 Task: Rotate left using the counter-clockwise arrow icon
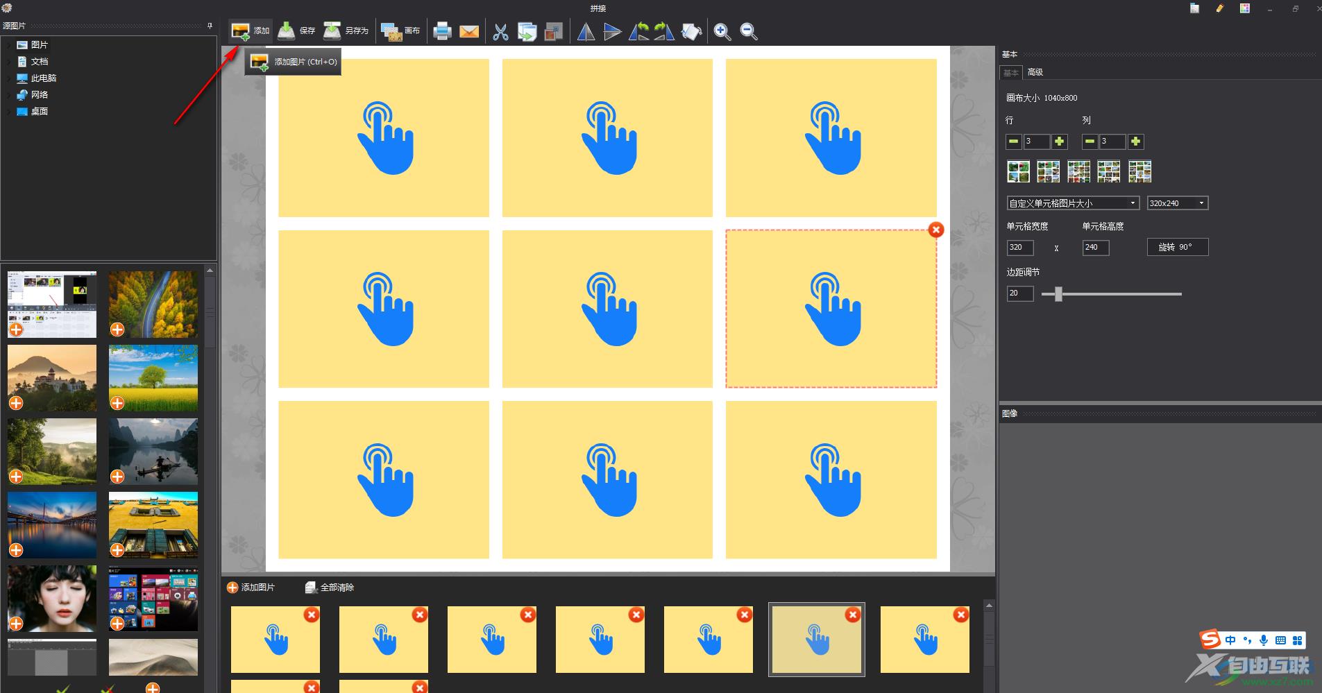click(638, 32)
